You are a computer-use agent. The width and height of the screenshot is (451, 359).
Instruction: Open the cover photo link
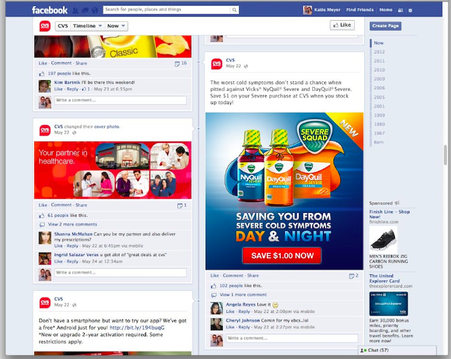(x=107, y=127)
